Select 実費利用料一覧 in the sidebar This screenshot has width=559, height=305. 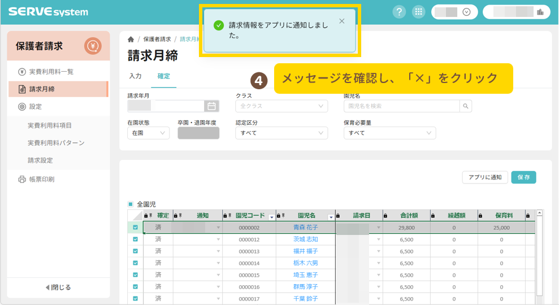pos(51,72)
